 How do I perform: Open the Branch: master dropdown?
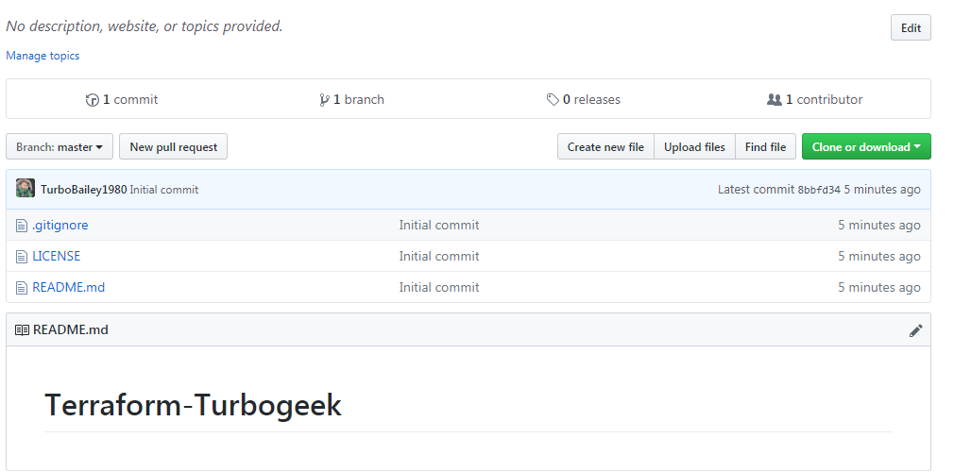[60, 146]
